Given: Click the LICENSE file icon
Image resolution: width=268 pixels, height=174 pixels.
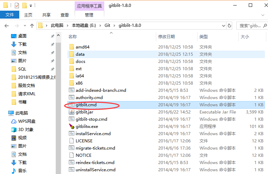Looking at the screenshot, I should coord(72,141).
